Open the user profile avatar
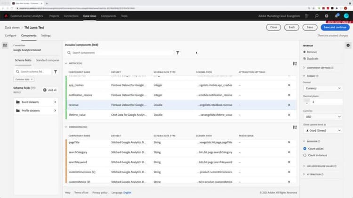The image size is (353, 198). pos(346,16)
